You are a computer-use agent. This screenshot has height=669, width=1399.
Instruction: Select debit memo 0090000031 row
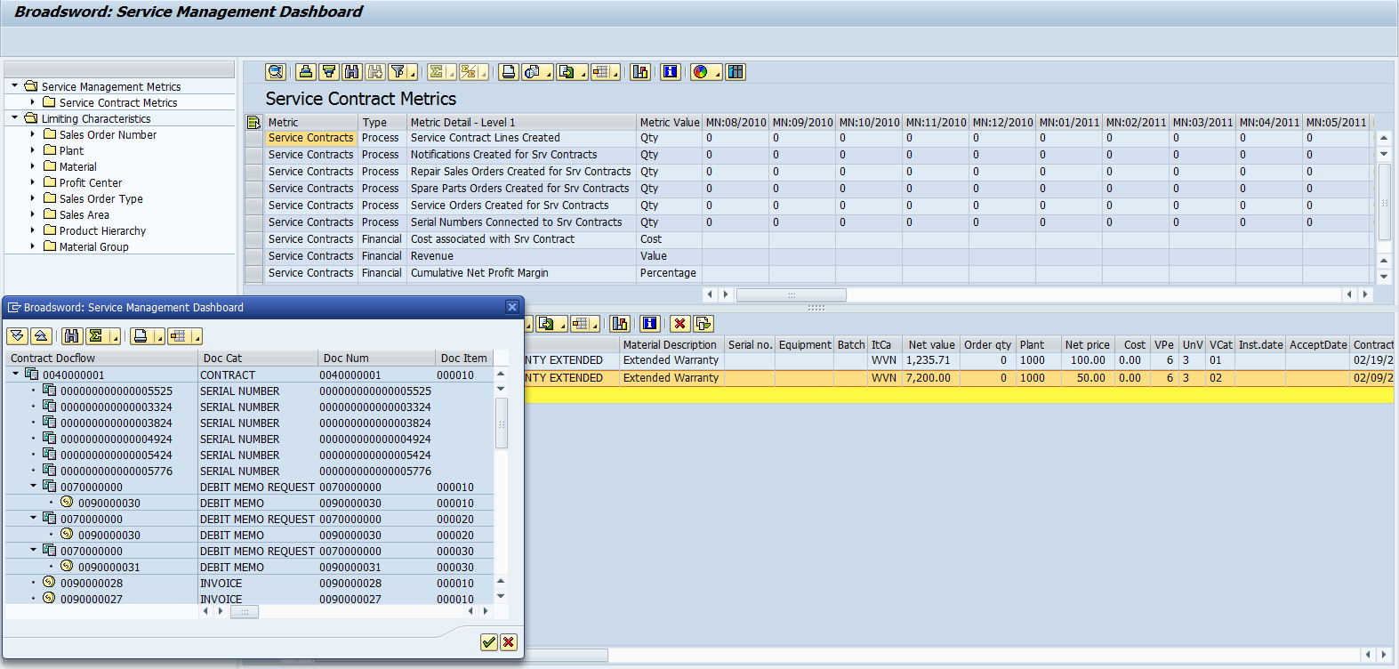click(109, 567)
